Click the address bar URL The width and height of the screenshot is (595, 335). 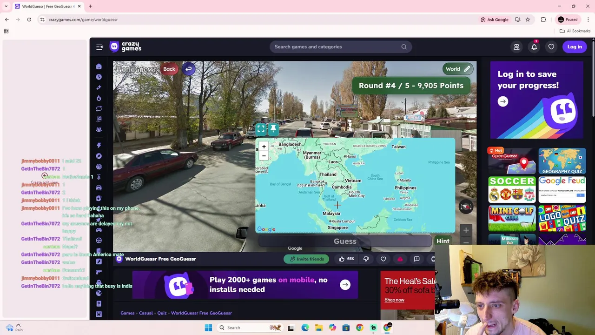(x=83, y=20)
